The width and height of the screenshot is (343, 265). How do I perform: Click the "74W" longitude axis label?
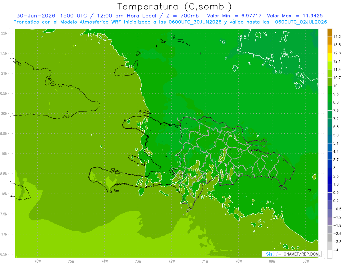(104, 261)
